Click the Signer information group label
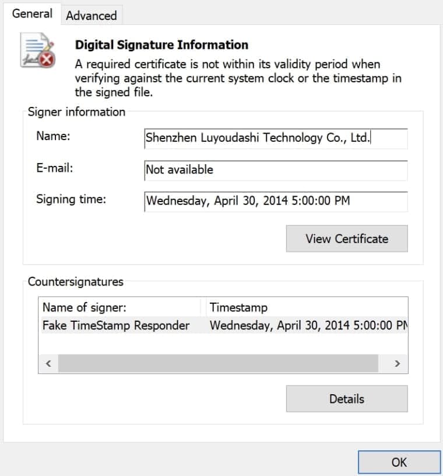The height and width of the screenshot is (476, 443). pyautogui.click(x=76, y=112)
